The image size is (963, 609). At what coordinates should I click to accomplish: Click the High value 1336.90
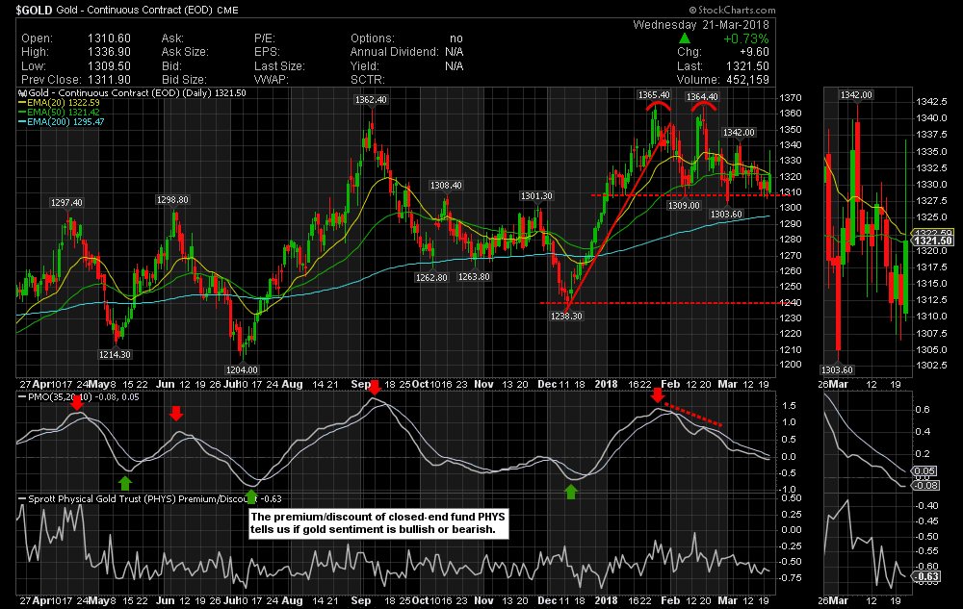click(x=110, y=52)
